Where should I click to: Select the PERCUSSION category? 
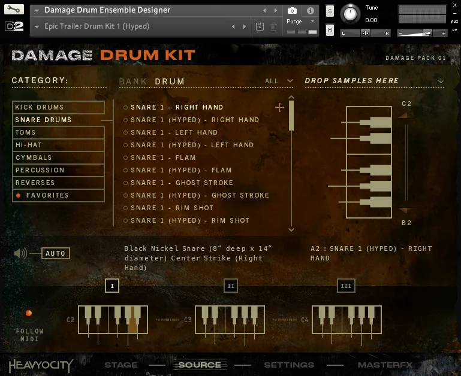tap(58, 171)
